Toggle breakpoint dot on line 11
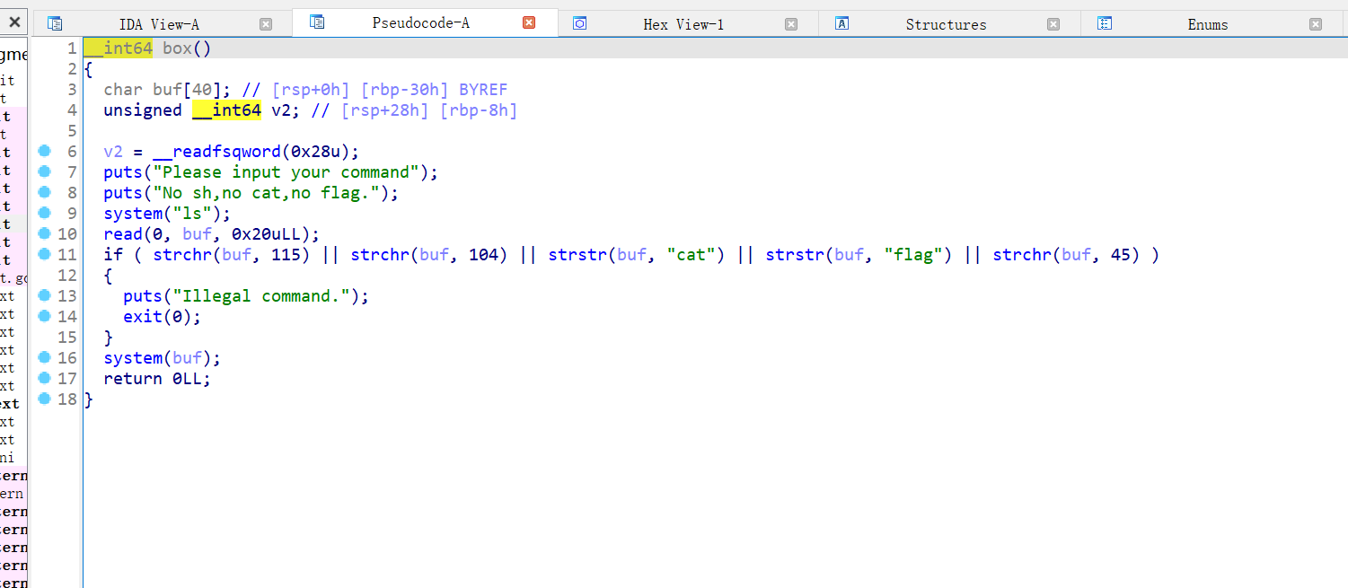The image size is (1348, 588). (45, 254)
